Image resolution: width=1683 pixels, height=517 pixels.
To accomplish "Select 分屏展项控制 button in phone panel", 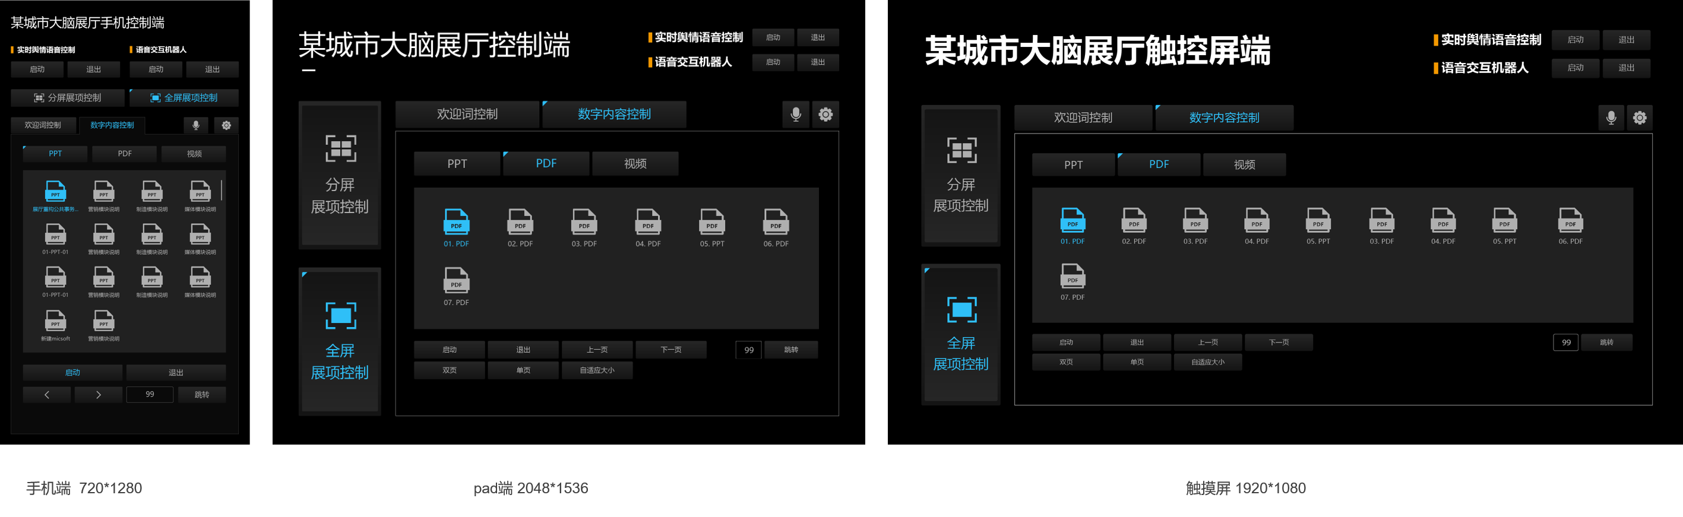I will (x=67, y=98).
